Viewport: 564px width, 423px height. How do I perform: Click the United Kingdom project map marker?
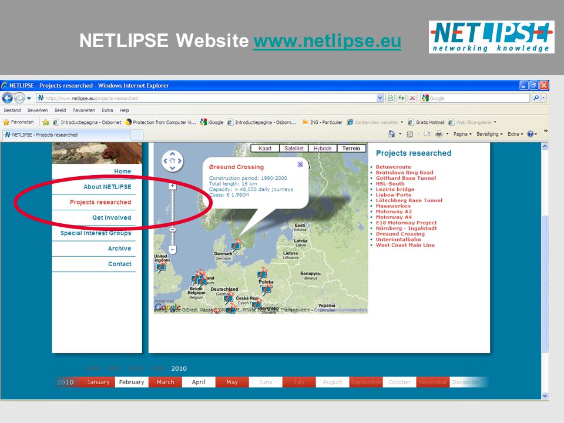coord(161,266)
